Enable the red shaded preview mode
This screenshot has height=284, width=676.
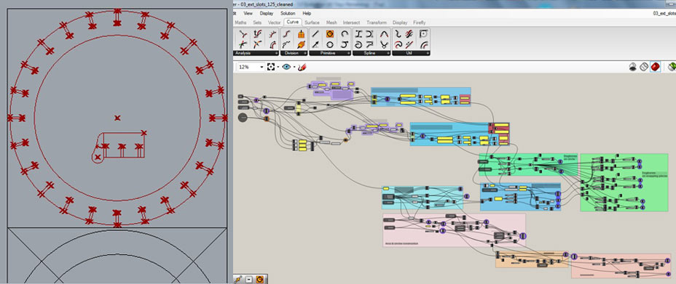(x=655, y=67)
